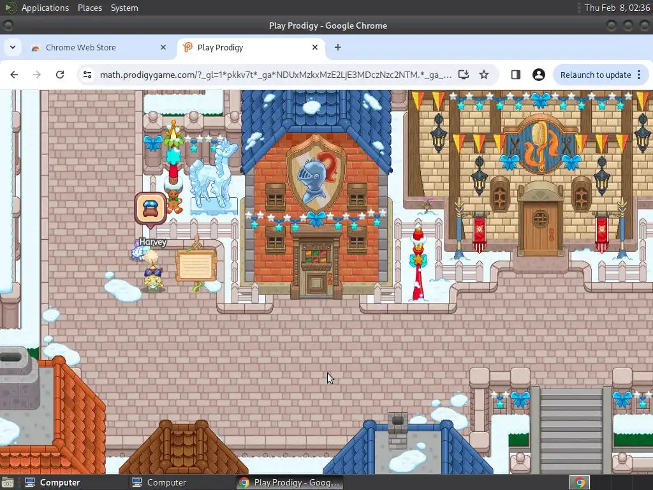This screenshot has height=490, width=653.
Task: Click the knight helmet shield emblem
Action: [x=317, y=174]
